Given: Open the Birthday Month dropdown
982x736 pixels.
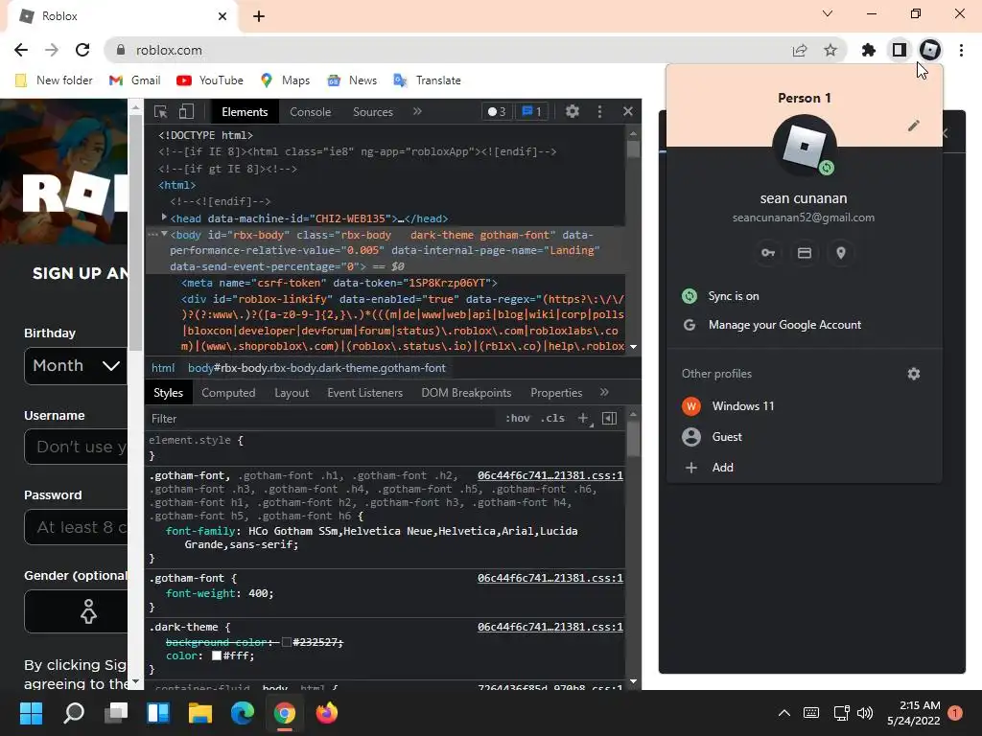Looking at the screenshot, I should coord(76,366).
